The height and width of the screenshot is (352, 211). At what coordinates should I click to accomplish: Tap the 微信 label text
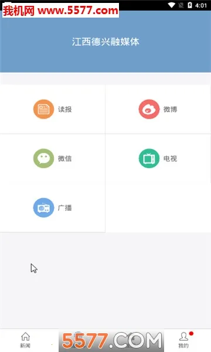(x=65, y=158)
